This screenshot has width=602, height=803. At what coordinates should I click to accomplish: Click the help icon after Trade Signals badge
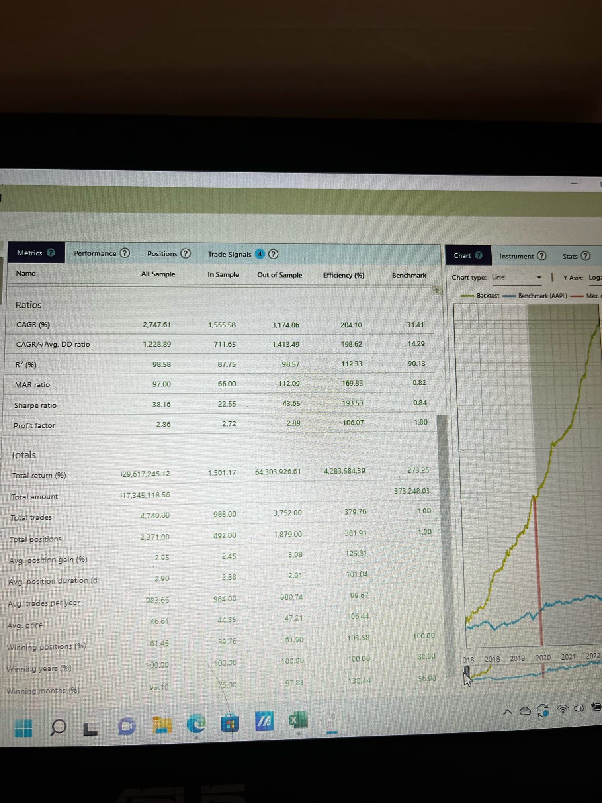(273, 254)
